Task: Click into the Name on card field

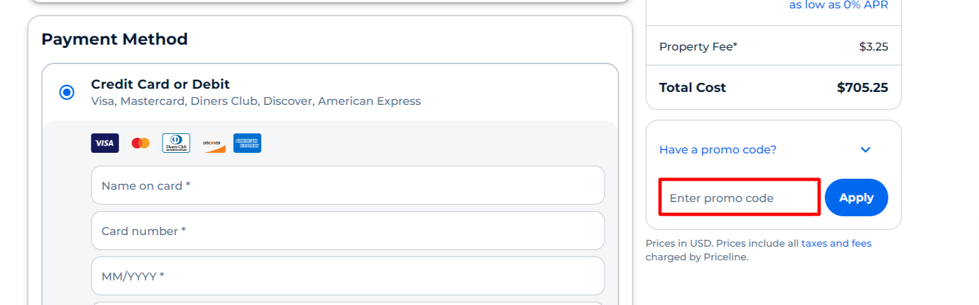Action: point(347,185)
